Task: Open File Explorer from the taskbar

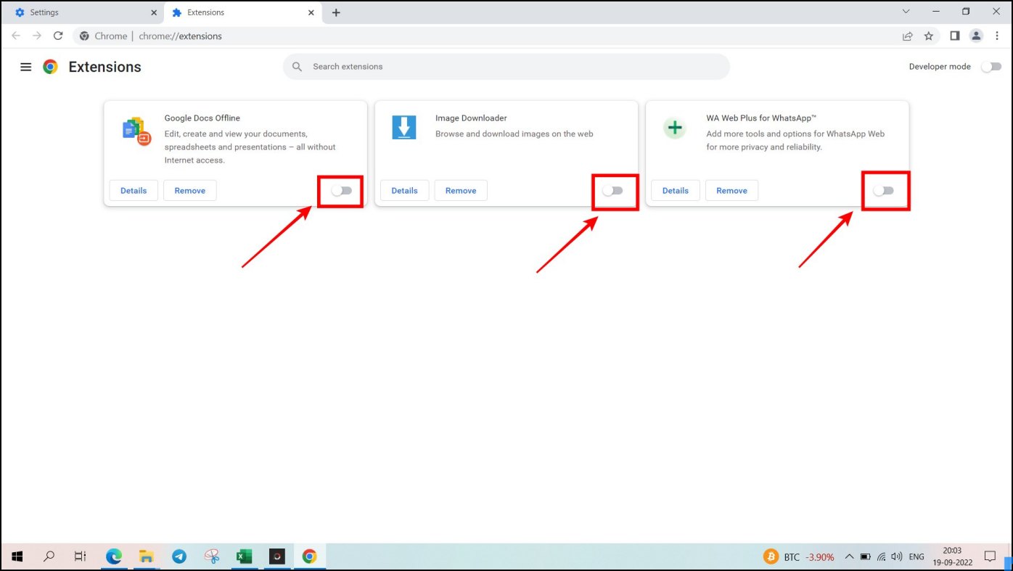Action: [147, 556]
